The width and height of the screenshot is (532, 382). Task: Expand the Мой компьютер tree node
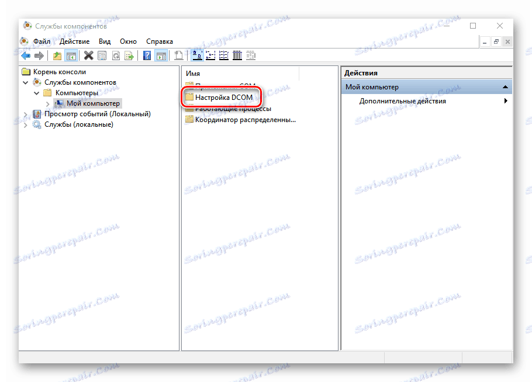pos(47,104)
